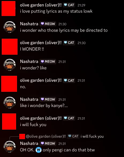Click the @olive garden (oliver)!! mention in reply preview
The width and height of the screenshot is (124, 157).
tap(46, 136)
